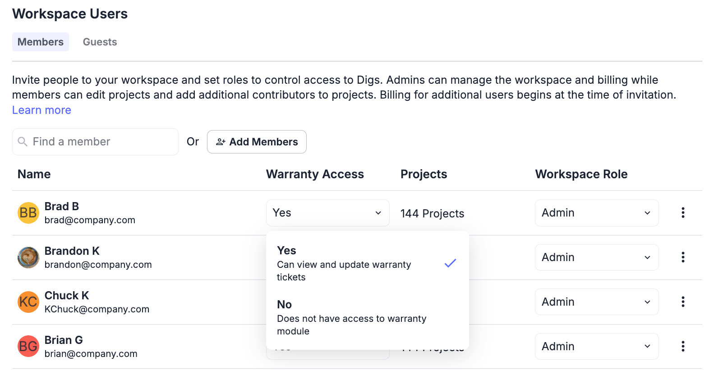The image size is (709, 370).
Task: Switch to the Guests tab
Action: (100, 42)
